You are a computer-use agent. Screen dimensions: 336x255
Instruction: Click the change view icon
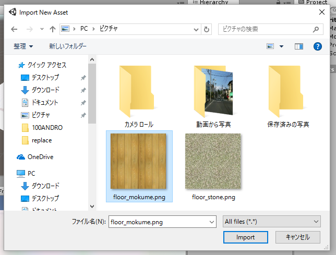pos(270,46)
